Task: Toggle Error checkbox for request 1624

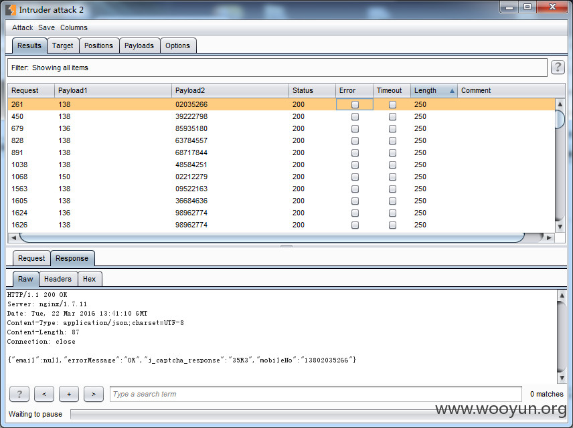Action: 355,213
